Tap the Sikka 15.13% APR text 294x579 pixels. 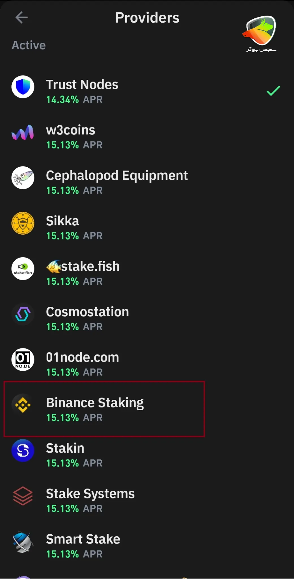point(74,236)
